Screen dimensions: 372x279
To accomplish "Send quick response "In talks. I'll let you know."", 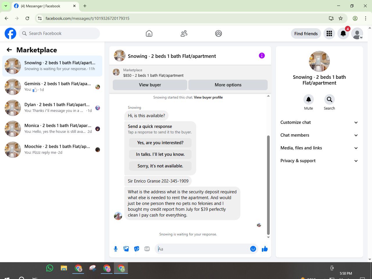I will click(x=160, y=154).
